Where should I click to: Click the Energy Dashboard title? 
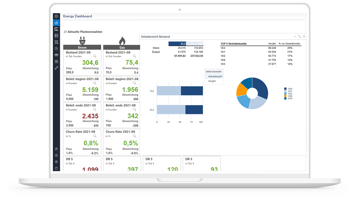pyautogui.click(x=78, y=16)
